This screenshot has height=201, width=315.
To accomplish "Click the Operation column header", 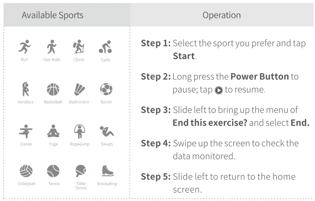I will click(221, 15).
